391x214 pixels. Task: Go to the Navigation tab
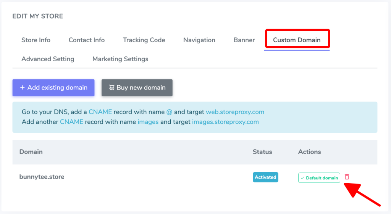pyautogui.click(x=199, y=40)
